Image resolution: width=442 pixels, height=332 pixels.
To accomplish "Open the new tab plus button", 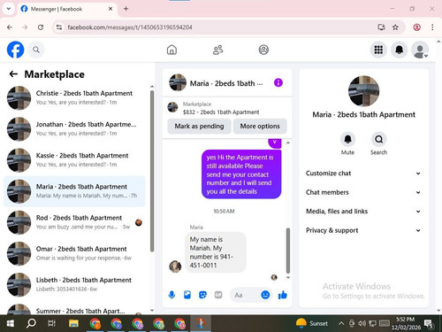I will coord(126,9).
